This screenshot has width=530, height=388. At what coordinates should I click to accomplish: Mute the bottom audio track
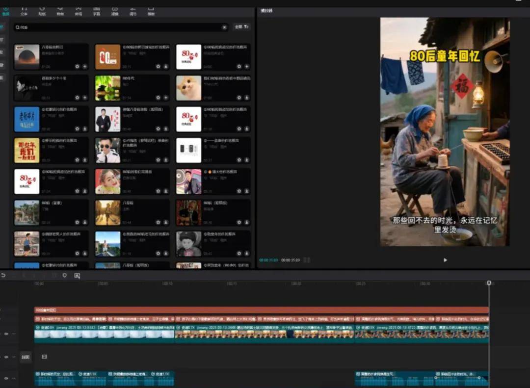6,378
